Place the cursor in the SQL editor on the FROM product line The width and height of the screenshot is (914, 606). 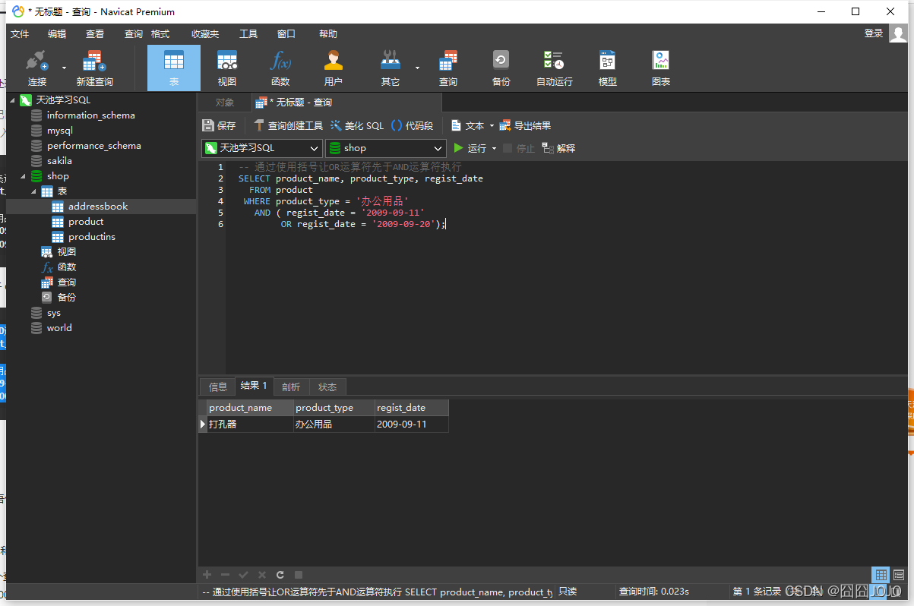tap(280, 190)
